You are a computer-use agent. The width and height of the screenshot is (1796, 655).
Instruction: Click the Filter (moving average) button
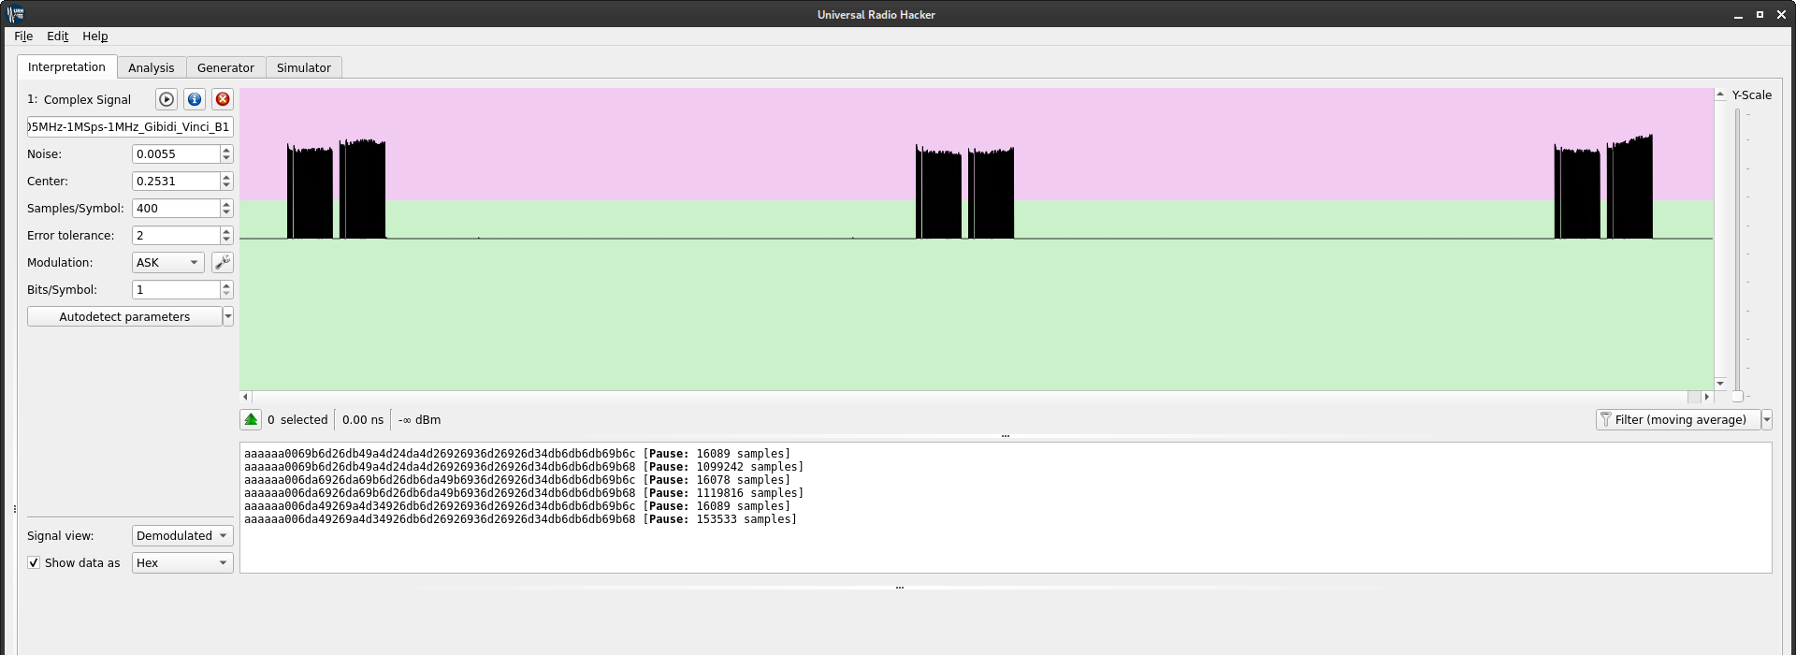[x=1678, y=420]
